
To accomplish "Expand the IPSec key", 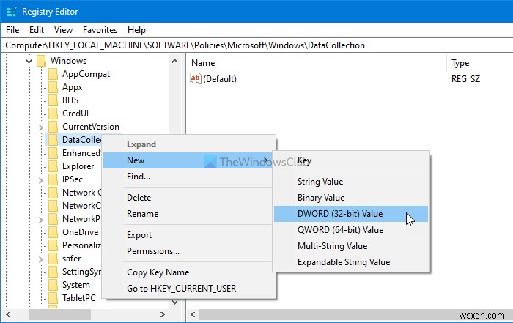I will [40, 179].
